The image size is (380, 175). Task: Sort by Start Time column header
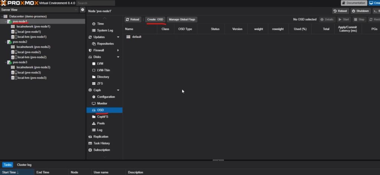[x=17, y=172]
